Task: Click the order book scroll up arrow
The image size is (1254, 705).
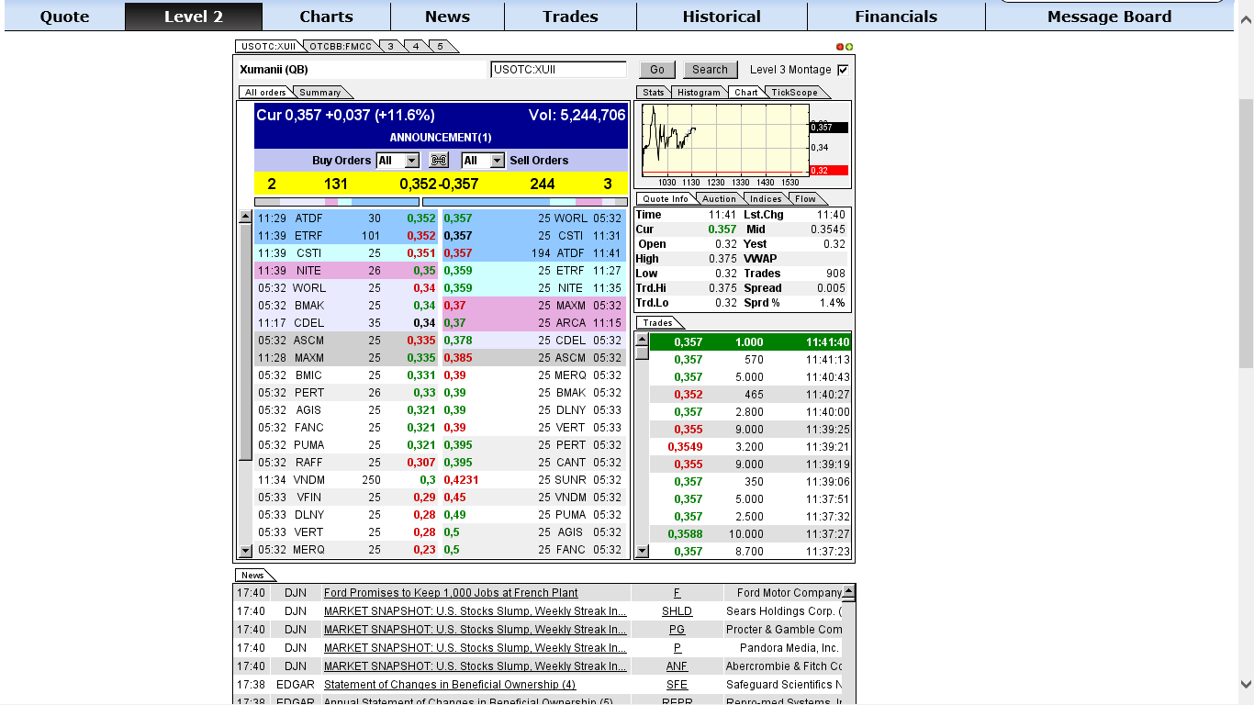Action: coord(245,218)
